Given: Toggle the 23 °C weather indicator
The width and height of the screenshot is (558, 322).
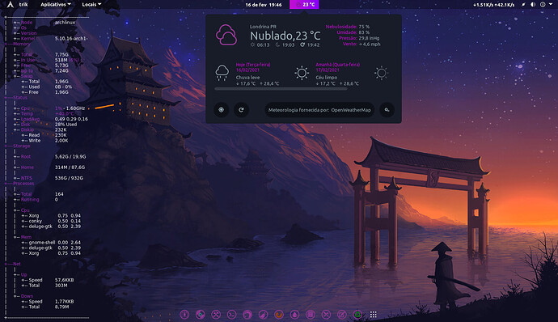Looking at the screenshot, I should click(304, 5).
